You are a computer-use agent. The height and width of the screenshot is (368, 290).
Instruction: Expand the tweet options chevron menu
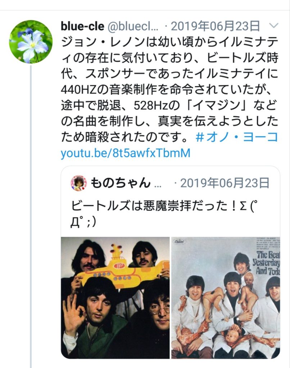(273, 26)
